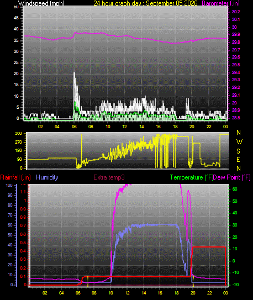Click the 22 hour label under windspeed chart

pyautogui.click(x=209, y=127)
